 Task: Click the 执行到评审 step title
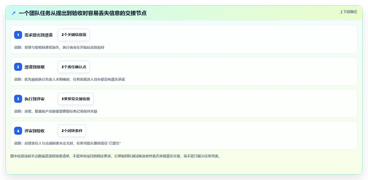34,99
